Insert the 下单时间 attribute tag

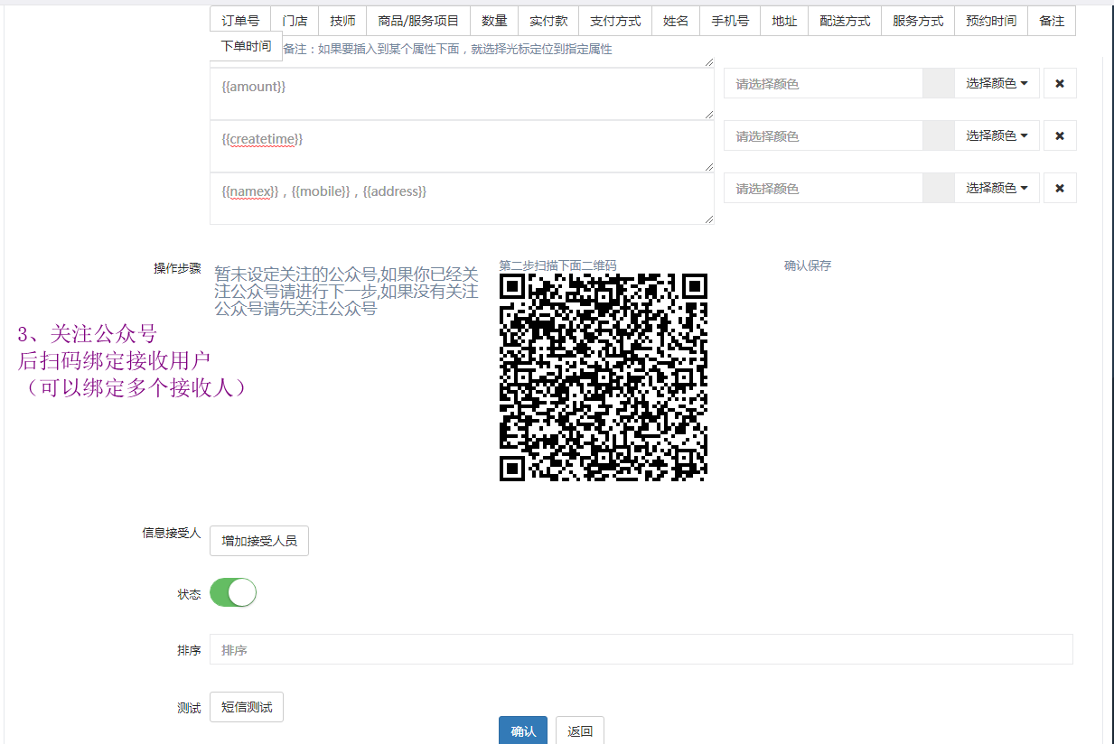point(246,46)
